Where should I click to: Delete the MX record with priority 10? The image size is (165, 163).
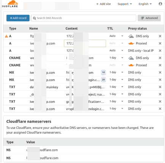160,72
